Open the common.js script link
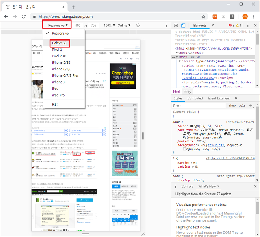This screenshot has height=237, width=260. 216,74
